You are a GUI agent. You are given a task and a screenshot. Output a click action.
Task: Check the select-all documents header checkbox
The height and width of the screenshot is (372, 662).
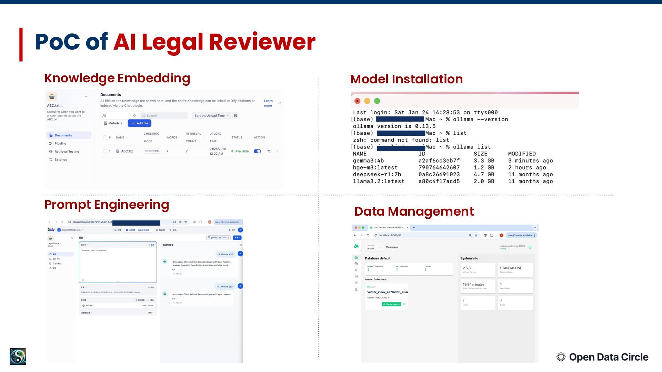click(105, 137)
